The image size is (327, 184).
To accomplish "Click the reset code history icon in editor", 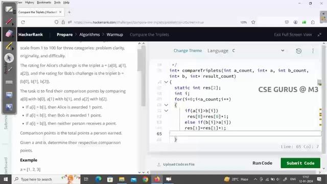I will (298, 51).
